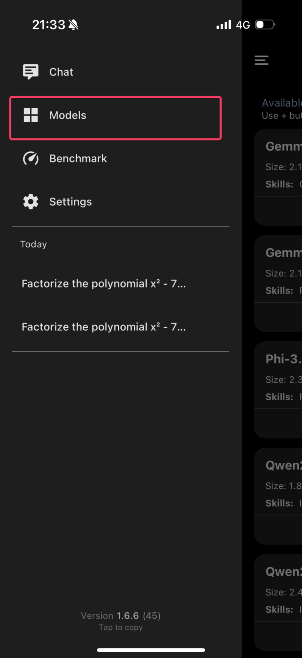Tap version 1.6.6 text to copy

[x=121, y=616]
